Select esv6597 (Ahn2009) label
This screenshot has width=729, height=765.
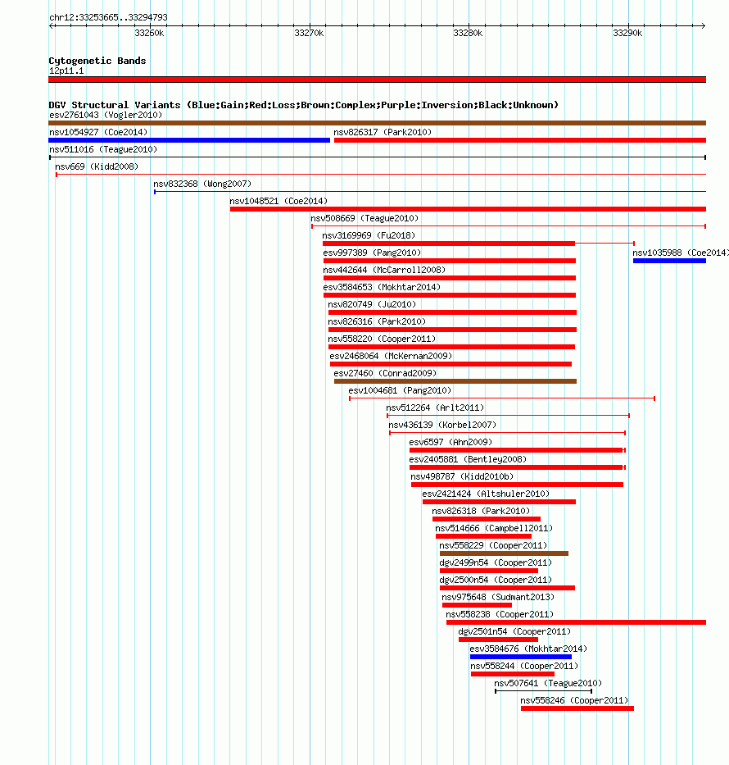[451, 443]
